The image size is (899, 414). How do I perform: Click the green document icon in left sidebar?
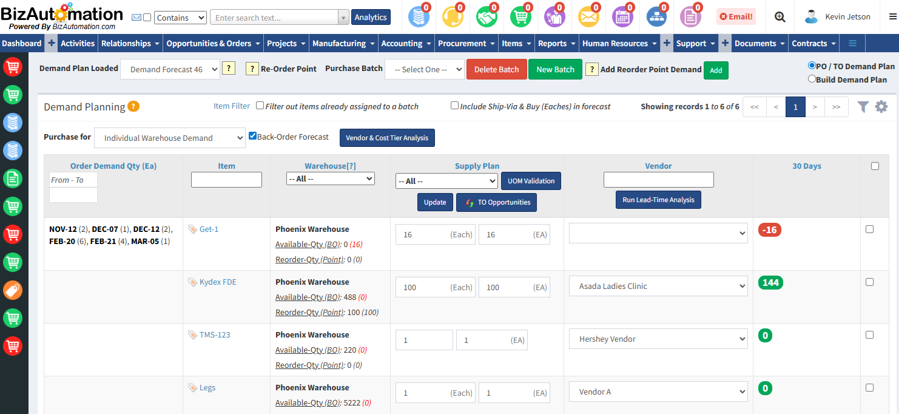pyautogui.click(x=13, y=178)
